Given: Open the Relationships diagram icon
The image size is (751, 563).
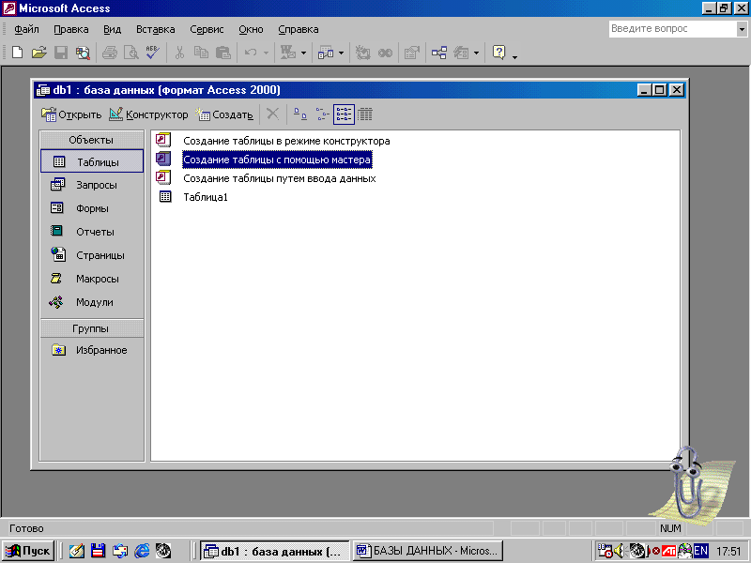Looking at the screenshot, I should [439, 53].
